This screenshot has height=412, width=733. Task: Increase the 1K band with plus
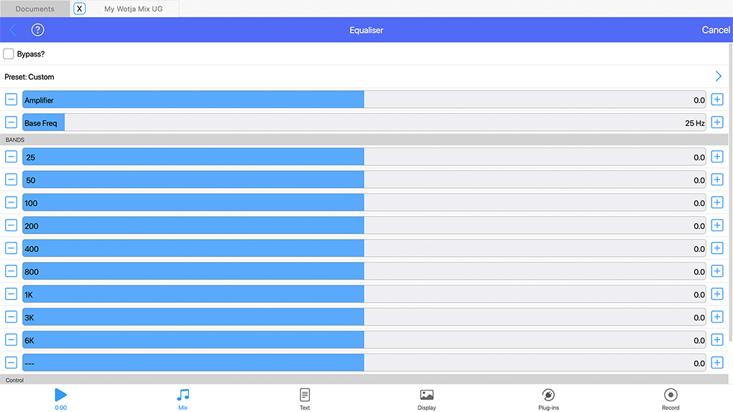[x=717, y=294]
